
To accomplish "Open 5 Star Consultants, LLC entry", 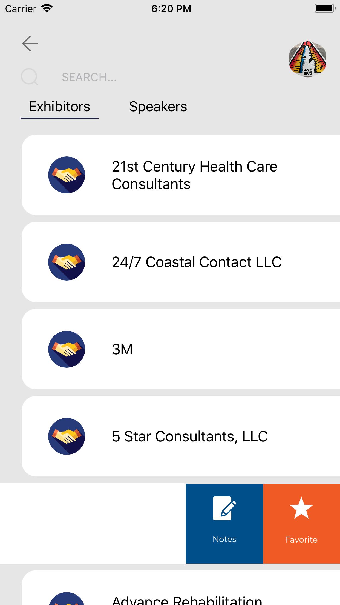I will (x=189, y=436).
